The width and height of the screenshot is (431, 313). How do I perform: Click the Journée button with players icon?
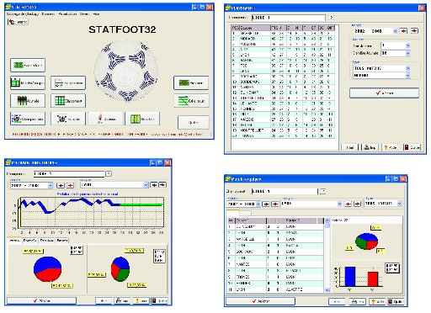28,100
